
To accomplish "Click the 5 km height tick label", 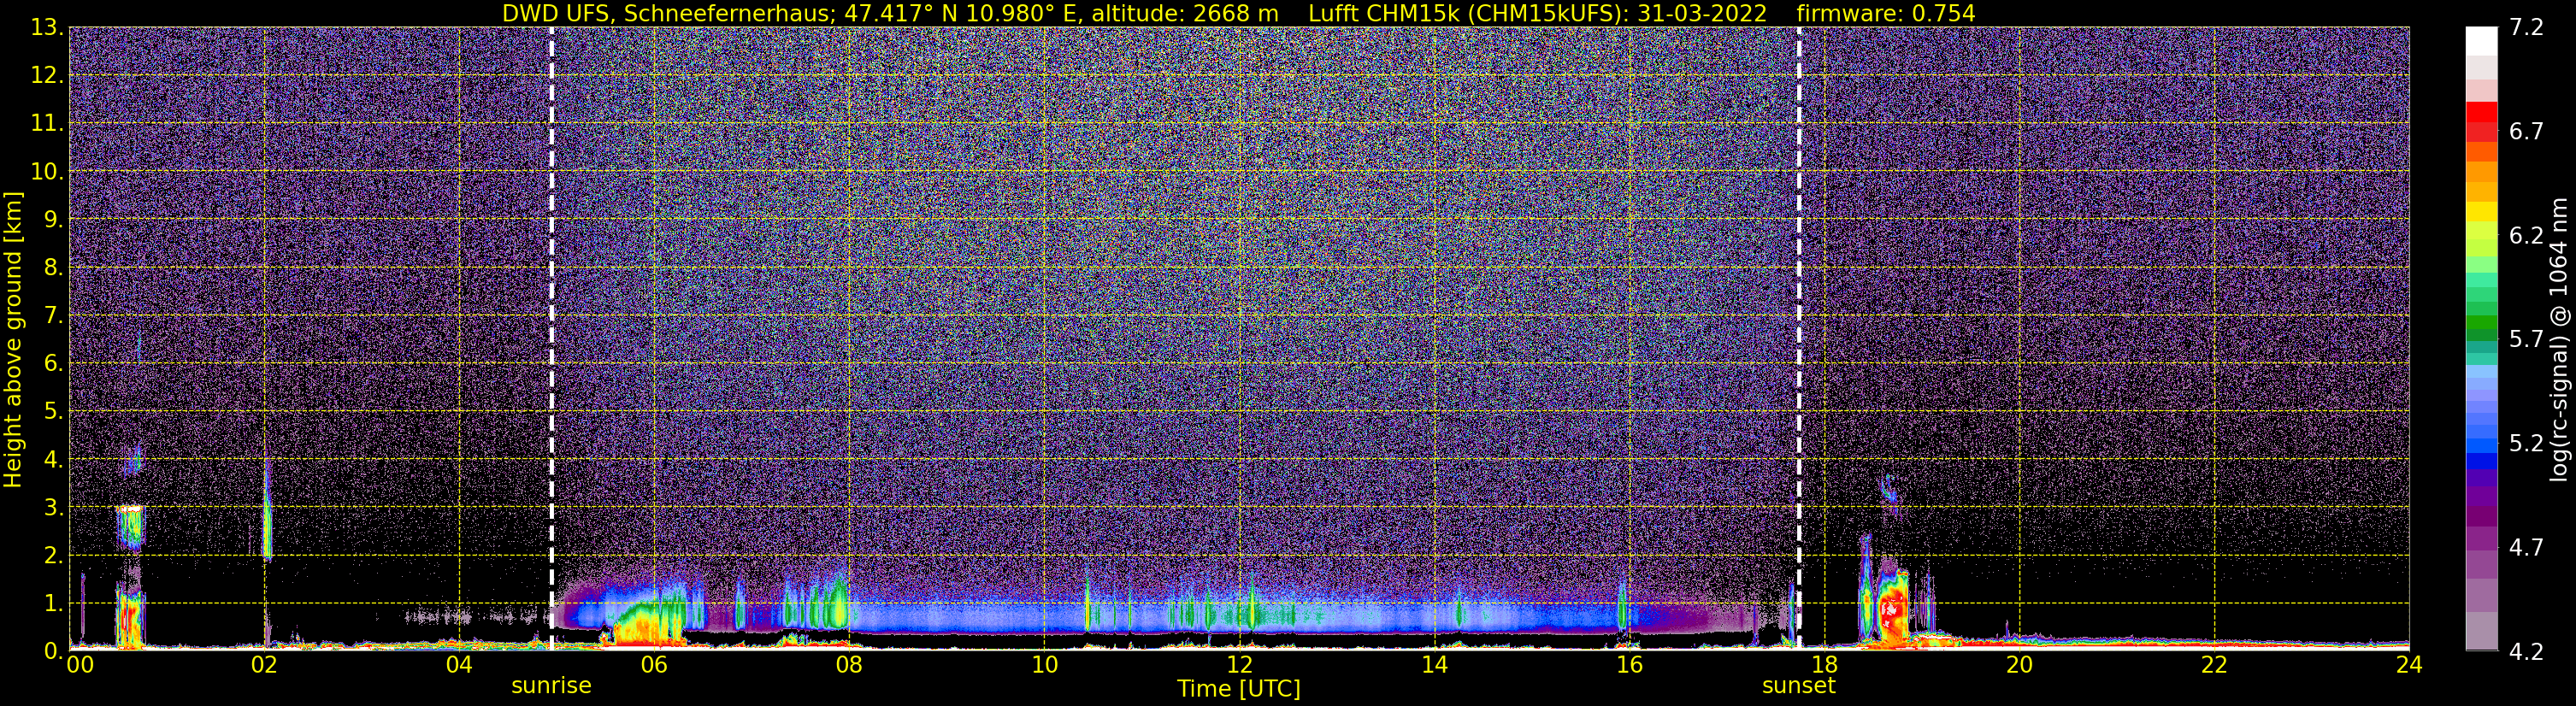I will 53,412.
